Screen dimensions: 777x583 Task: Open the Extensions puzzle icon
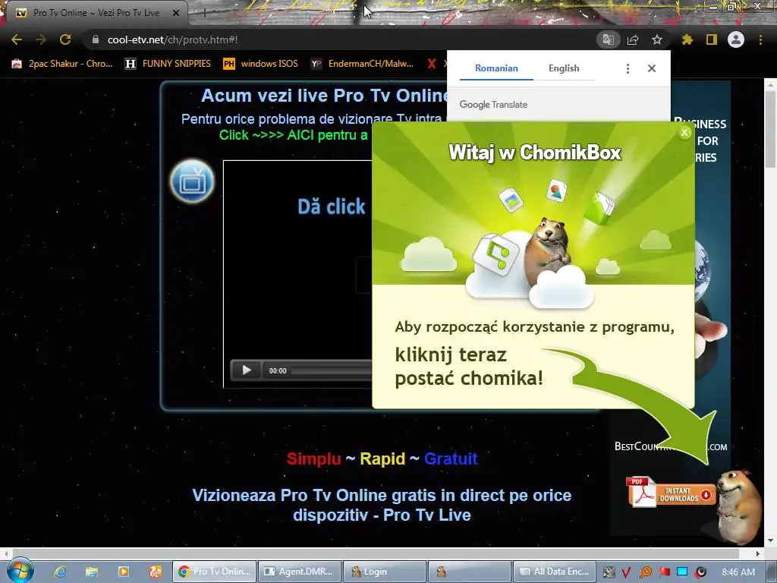pos(687,39)
